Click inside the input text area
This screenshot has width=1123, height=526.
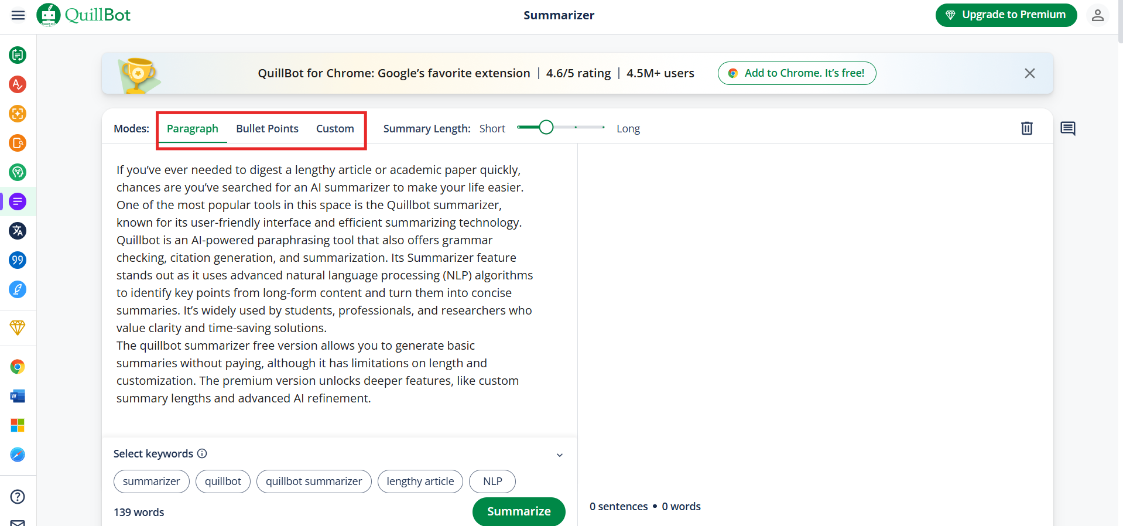click(x=340, y=290)
